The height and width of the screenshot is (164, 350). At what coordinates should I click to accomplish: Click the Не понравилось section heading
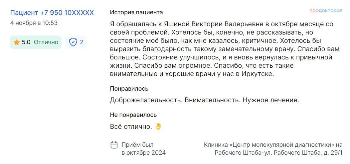(x=133, y=115)
